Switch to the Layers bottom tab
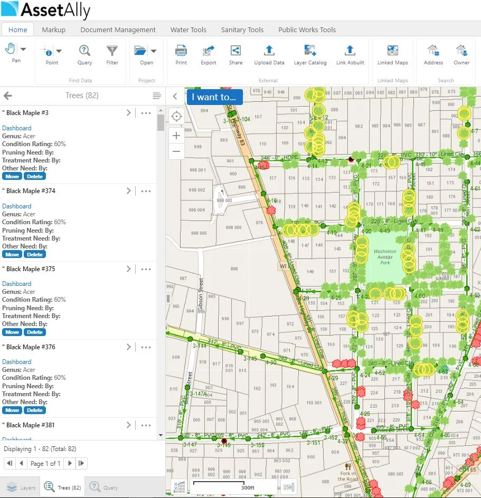This screenshot has height=498, width=481. [x=21, y=487]
